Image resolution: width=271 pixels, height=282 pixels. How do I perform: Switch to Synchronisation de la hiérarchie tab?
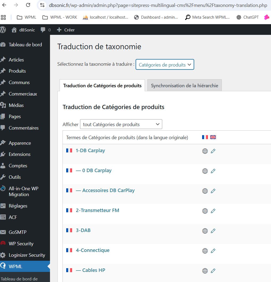[184, 86]
